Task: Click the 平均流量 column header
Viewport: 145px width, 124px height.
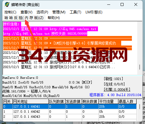Action: [x=108, y=101]
